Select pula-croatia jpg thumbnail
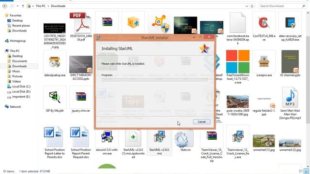Screen dimensions: 310x174 [238, 101]
